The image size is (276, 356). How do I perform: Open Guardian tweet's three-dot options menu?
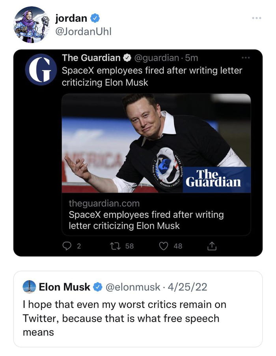click(x=245, y=58)
